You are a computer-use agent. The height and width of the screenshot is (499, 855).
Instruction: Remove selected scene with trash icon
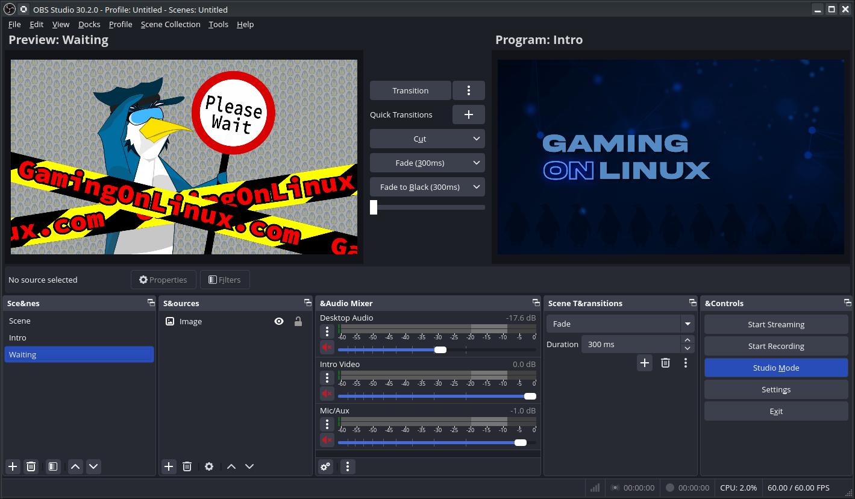31,466
